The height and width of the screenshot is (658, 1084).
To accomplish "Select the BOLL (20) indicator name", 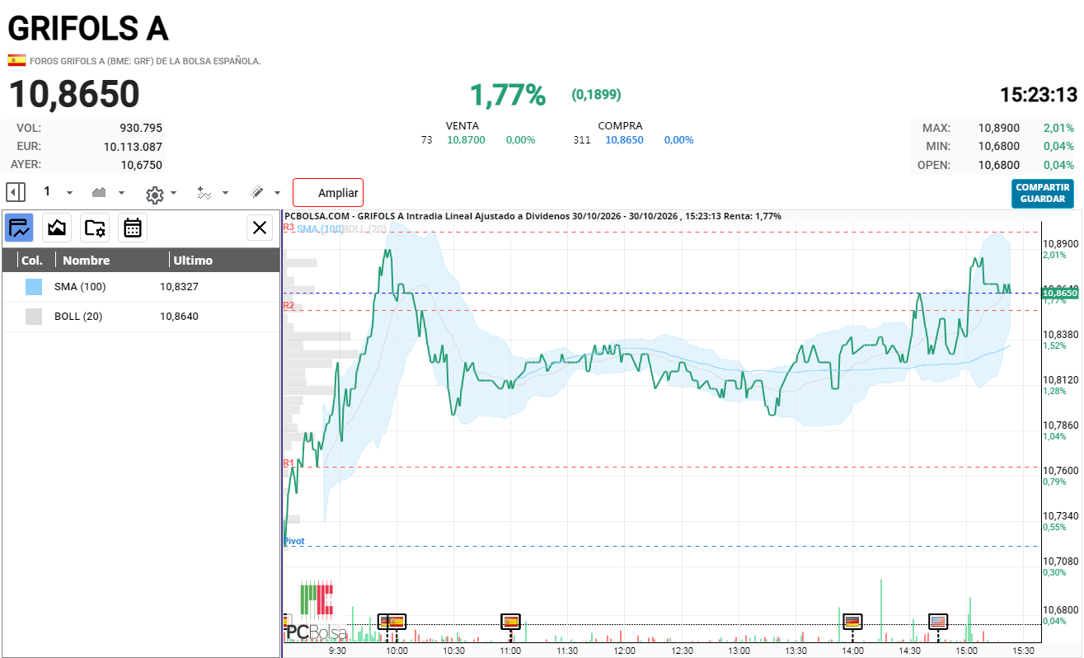I will click(x=78, y=317).
